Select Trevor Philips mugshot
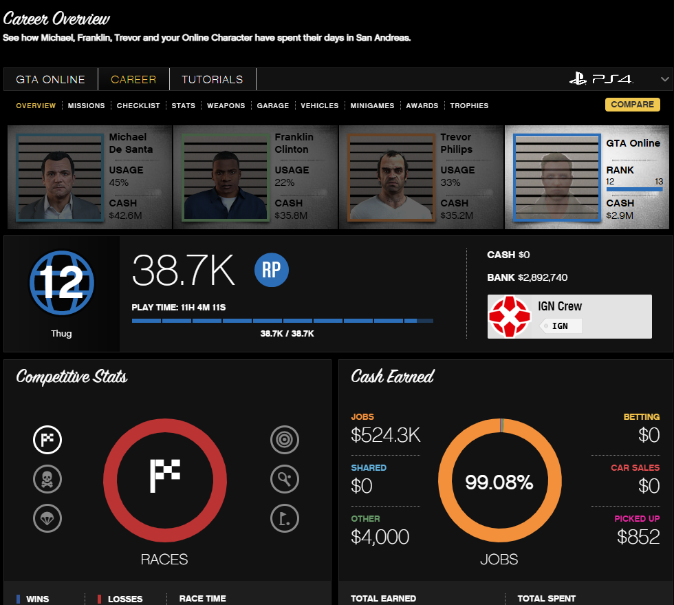674x605 pixels. click(391, 178)
